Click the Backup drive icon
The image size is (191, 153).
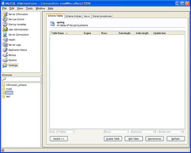5,55
